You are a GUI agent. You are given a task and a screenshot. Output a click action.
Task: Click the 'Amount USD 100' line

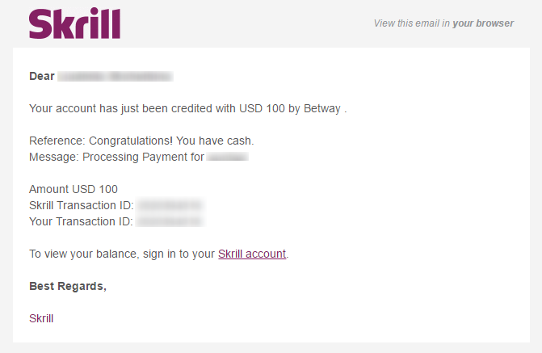(74, 189)
